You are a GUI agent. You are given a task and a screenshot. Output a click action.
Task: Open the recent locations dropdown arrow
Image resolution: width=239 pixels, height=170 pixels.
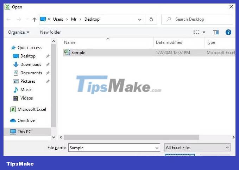click(x=27, y=19)
